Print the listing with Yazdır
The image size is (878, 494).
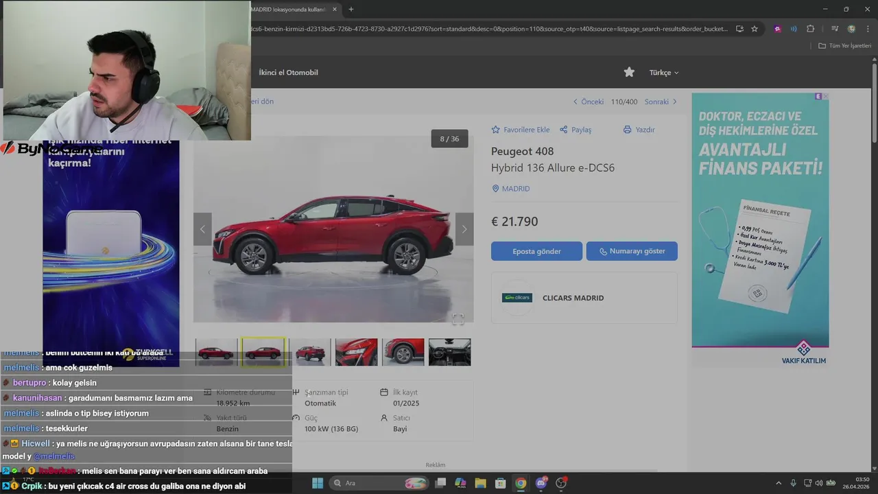639,130
